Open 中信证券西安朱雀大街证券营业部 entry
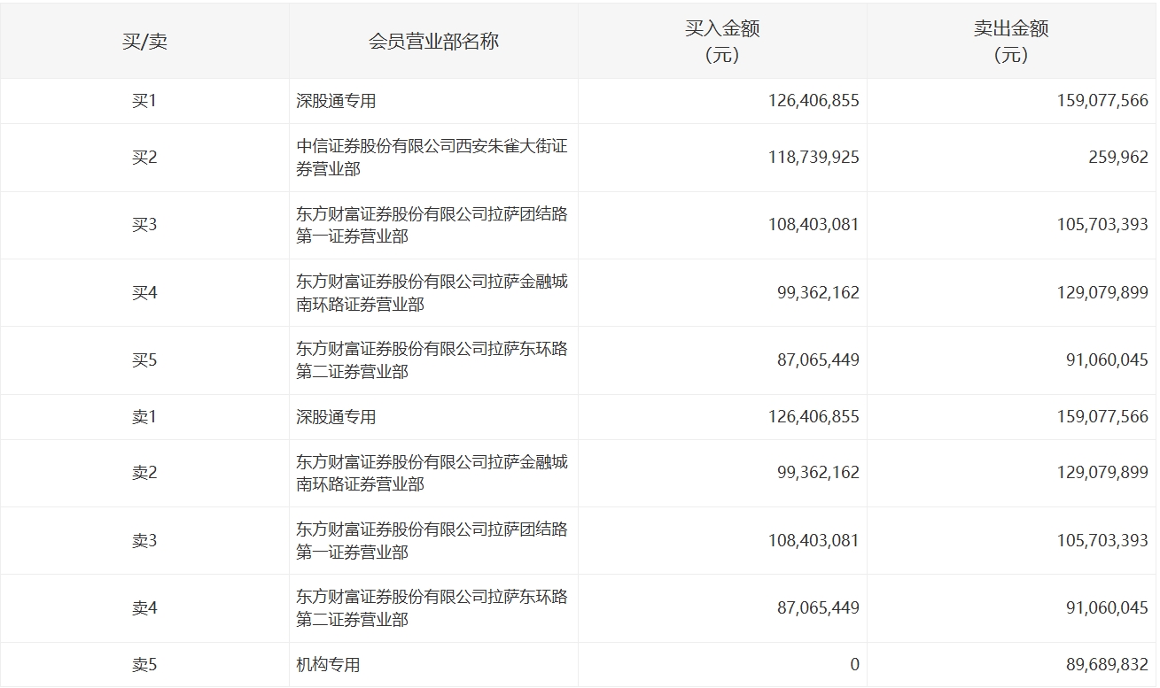 pos(432,158)
